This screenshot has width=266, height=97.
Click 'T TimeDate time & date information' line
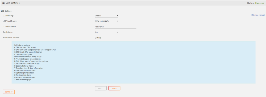[x=28, y=68]
